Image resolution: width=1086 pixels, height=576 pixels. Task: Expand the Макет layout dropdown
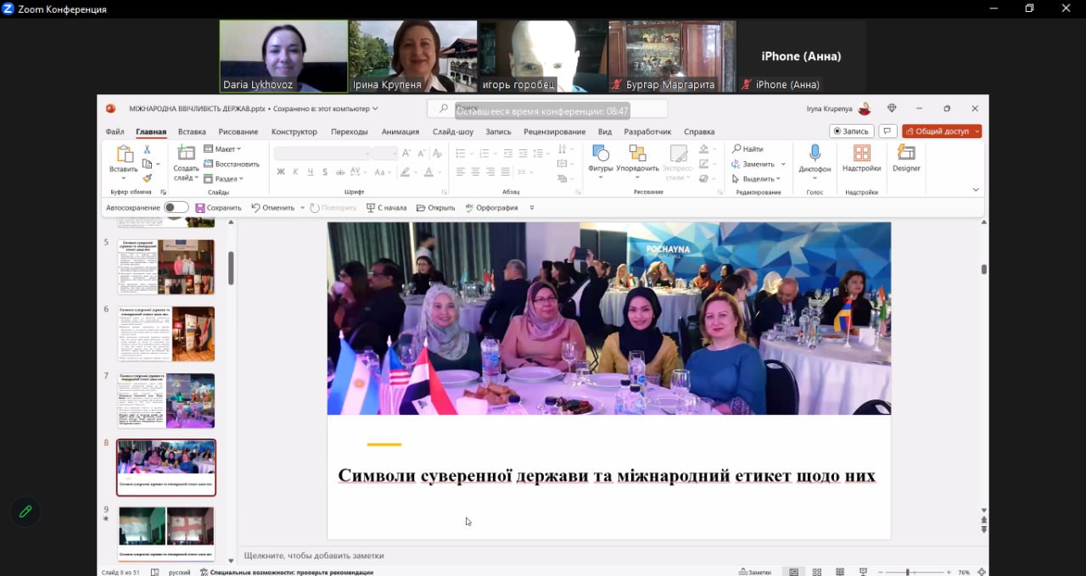(222, 149)
